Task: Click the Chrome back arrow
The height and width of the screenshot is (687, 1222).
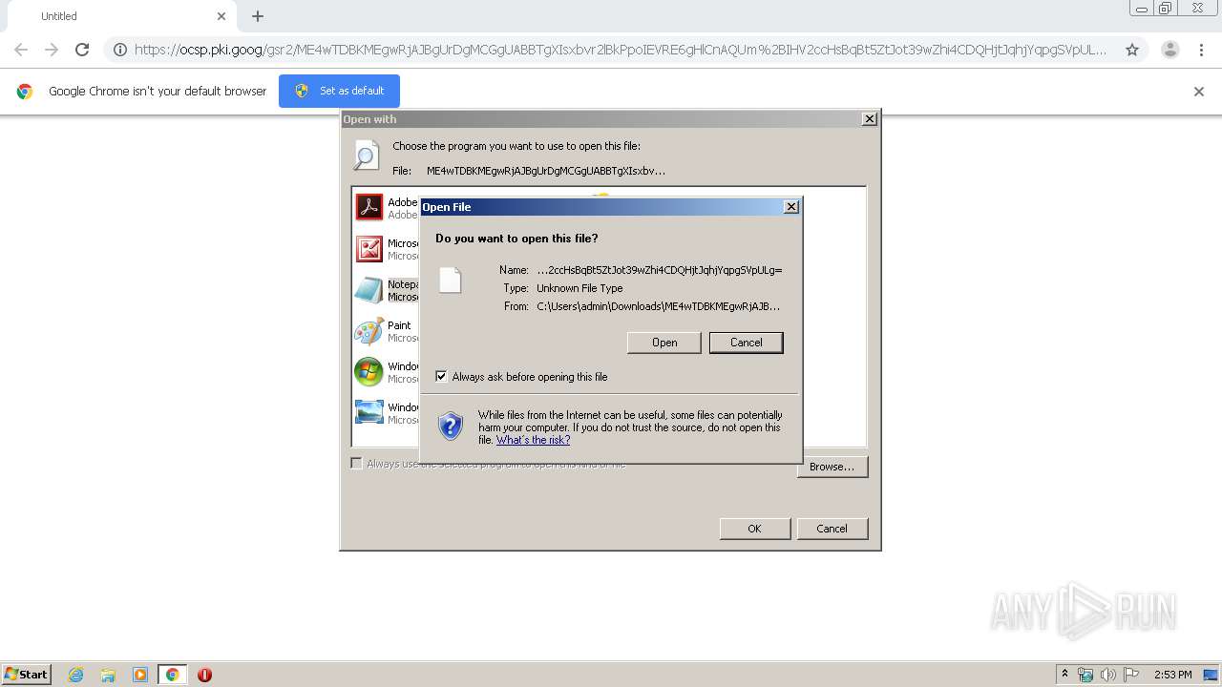Action: tap(21, 50)
